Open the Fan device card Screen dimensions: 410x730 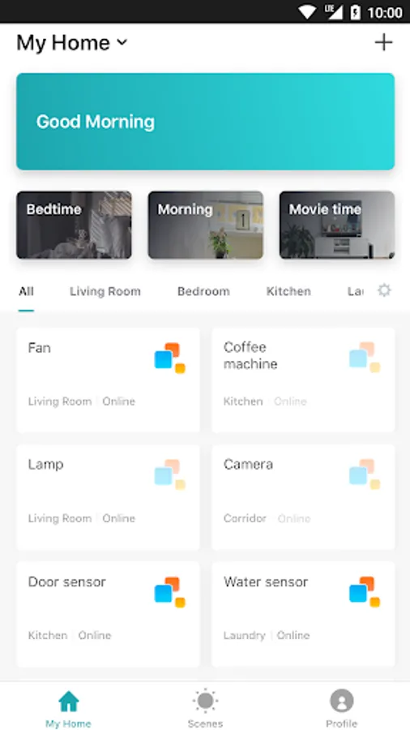109,380
